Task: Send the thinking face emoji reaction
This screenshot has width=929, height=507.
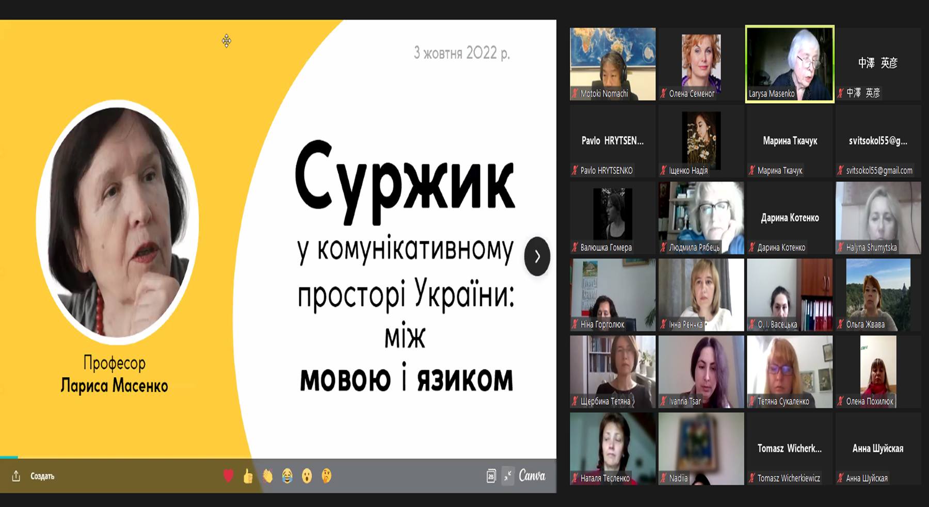Action: 326,476
